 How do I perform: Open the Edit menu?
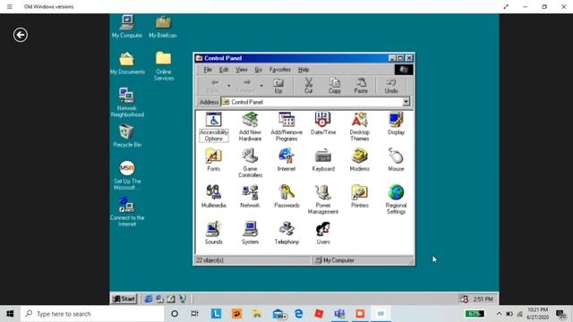(224, 70)
